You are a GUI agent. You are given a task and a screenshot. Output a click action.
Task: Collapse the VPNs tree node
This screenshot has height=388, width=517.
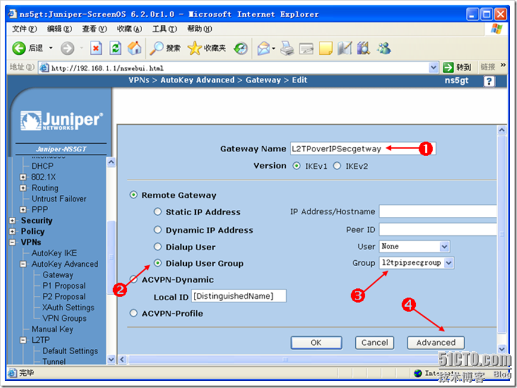[x=12, y=242]
